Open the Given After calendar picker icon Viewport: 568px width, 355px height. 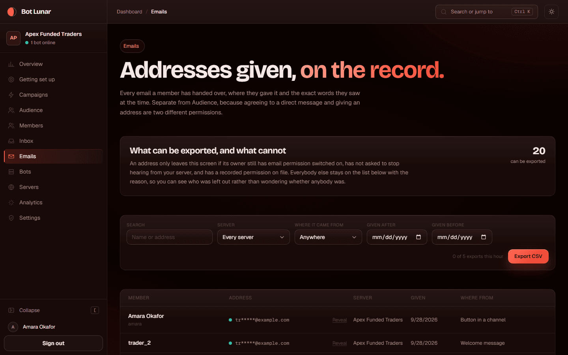tap(419, 237)
